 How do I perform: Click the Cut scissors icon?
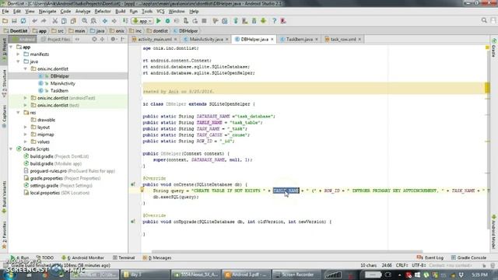54,21
